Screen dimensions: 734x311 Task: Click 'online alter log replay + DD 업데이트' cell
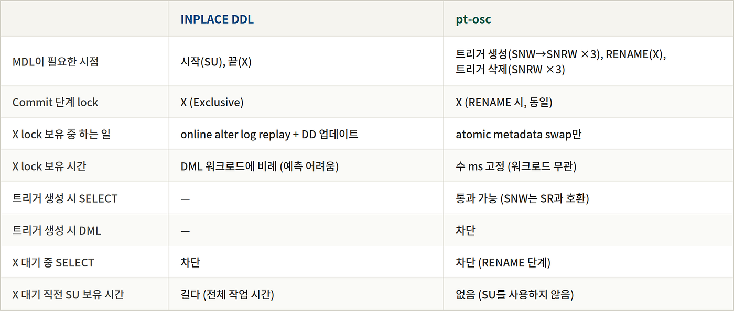[x=269, y=134]
